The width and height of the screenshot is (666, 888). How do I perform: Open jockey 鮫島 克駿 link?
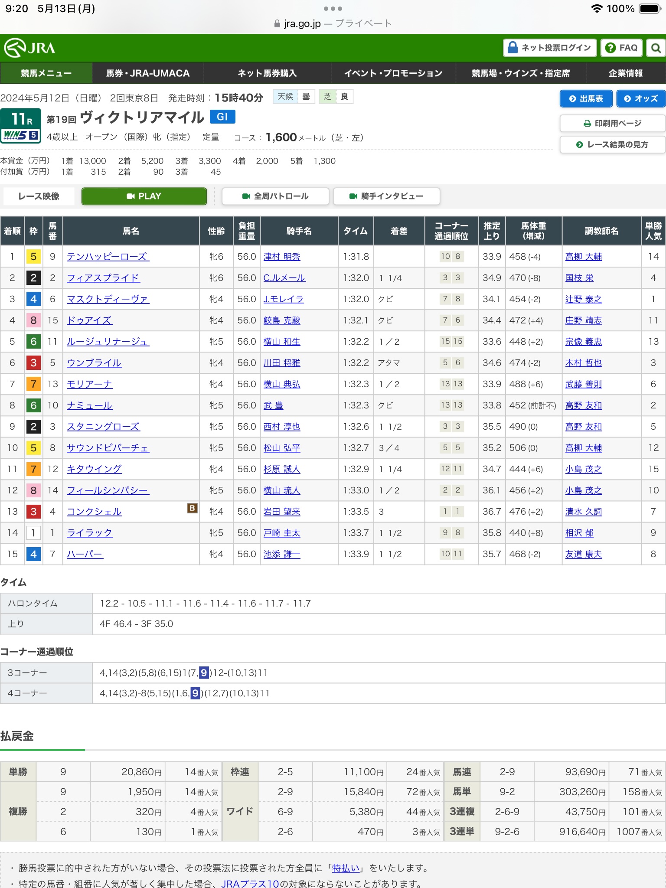pyautogui.click(x=282, y=320)
